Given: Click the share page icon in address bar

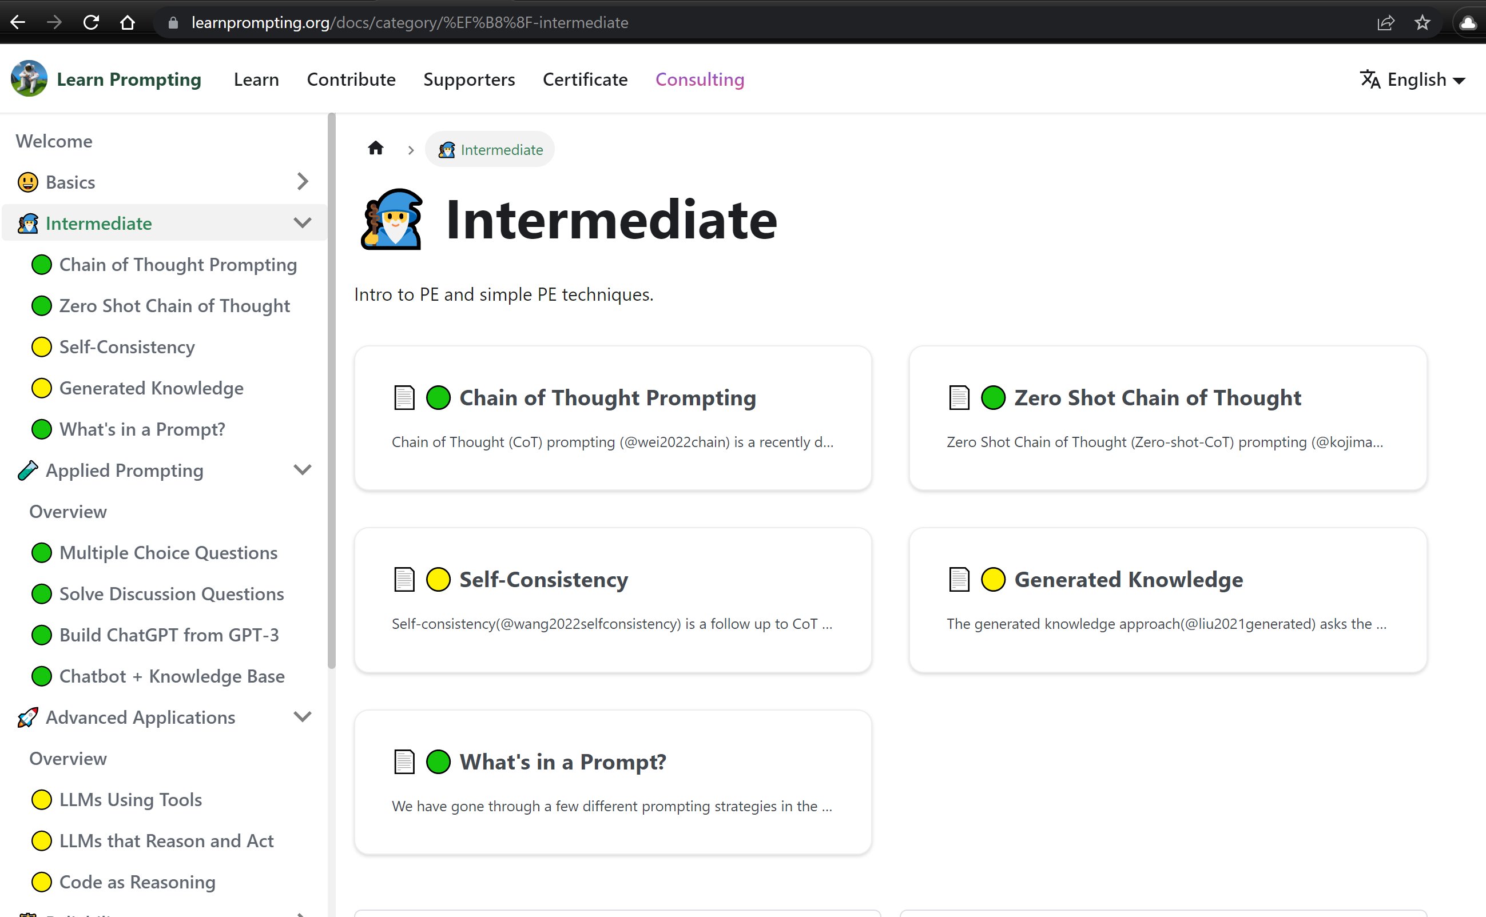Looking at the screenshot, I should (x=1385, y=23).
